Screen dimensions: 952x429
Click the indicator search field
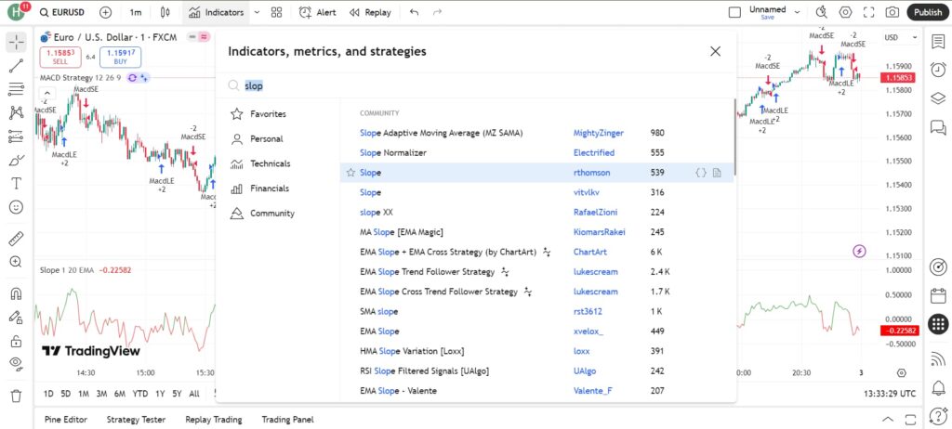[x=477, y=86]
